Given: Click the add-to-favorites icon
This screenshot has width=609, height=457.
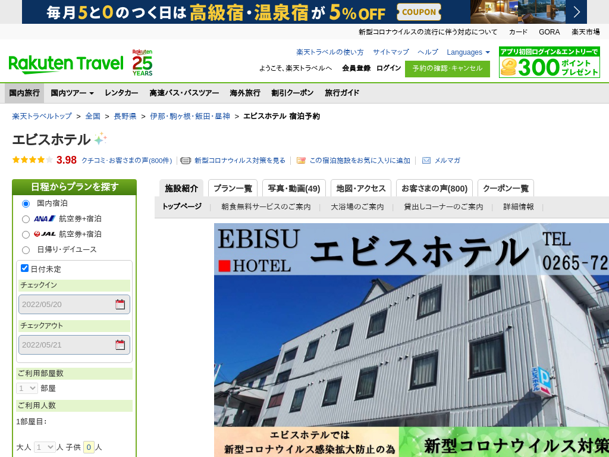Looking at the screenshot, I should (x=301, y=161).
